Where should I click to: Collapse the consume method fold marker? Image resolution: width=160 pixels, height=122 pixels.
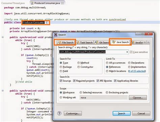click(x=3, y=90)
